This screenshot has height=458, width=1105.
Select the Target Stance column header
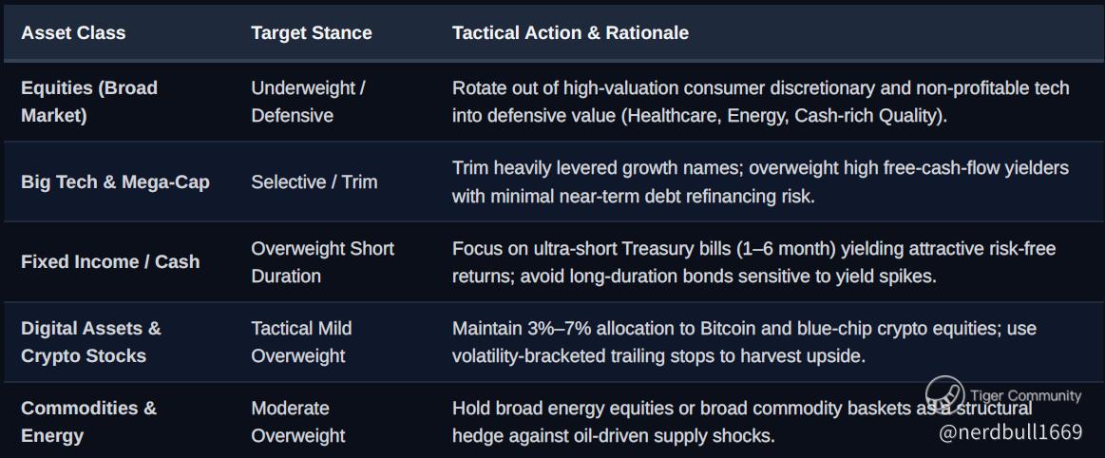[312, 32]
